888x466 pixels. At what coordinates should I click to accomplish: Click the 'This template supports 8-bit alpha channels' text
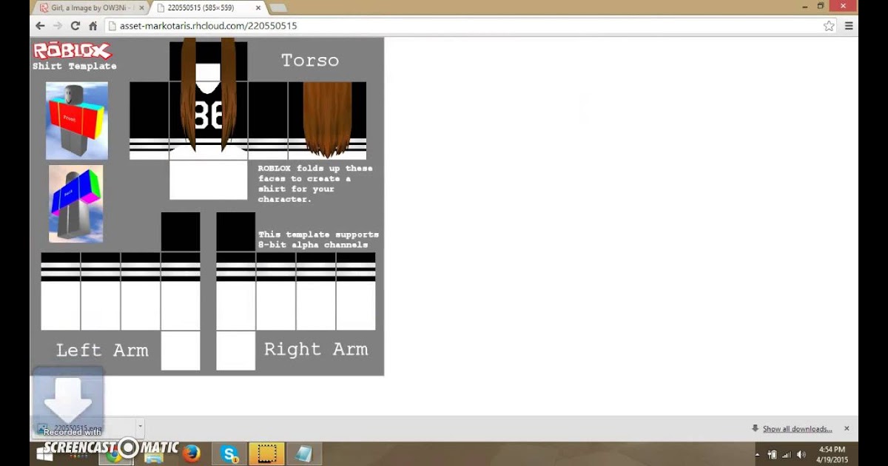318,240
